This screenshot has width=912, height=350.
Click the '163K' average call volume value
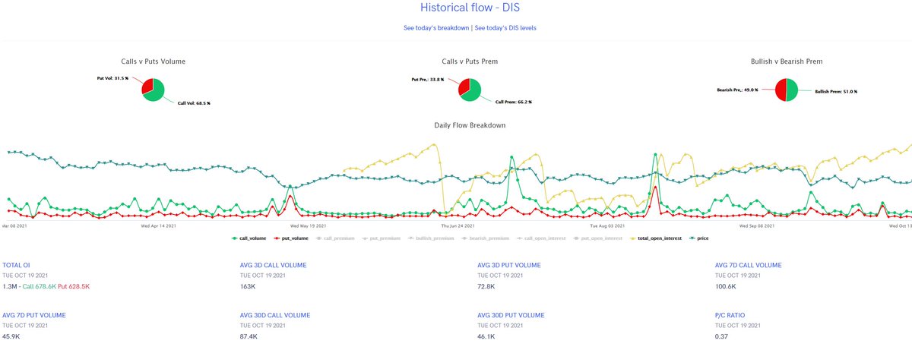point(248,286)
